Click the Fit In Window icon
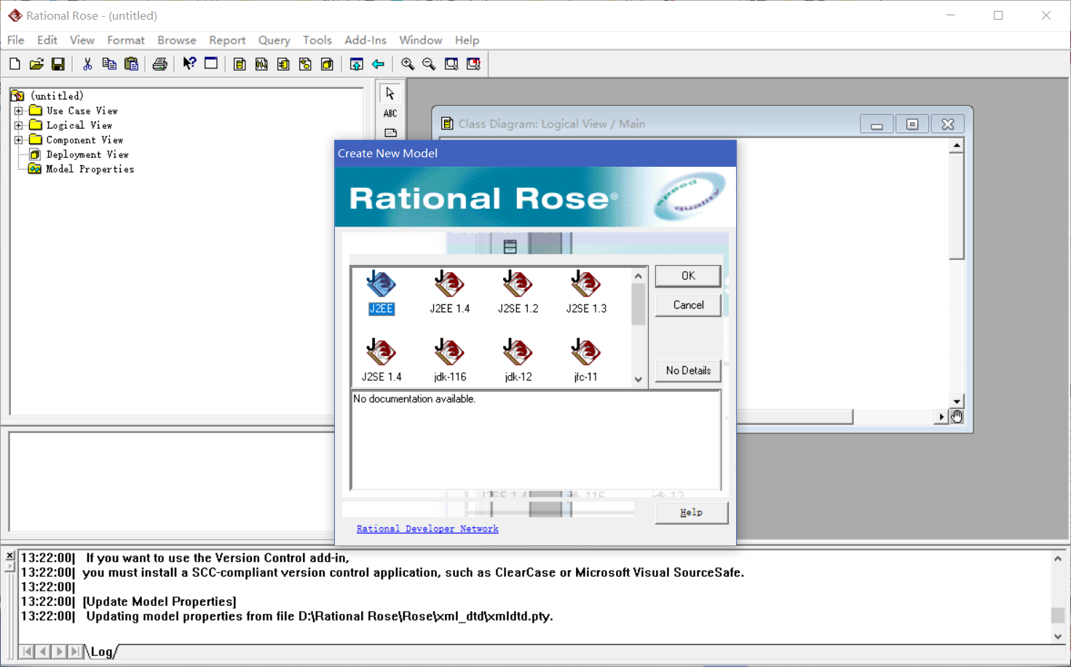This screenshot has height=667, width=1071. pos(451,64)
